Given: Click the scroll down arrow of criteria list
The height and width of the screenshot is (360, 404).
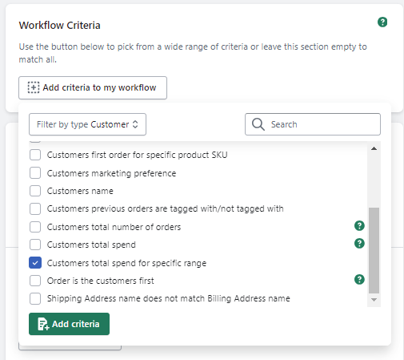Looking at the screenshot, I should [374, 300].
